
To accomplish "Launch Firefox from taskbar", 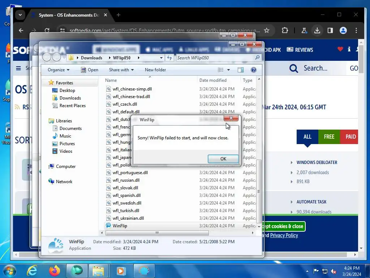I will click(x=55, y=271).
